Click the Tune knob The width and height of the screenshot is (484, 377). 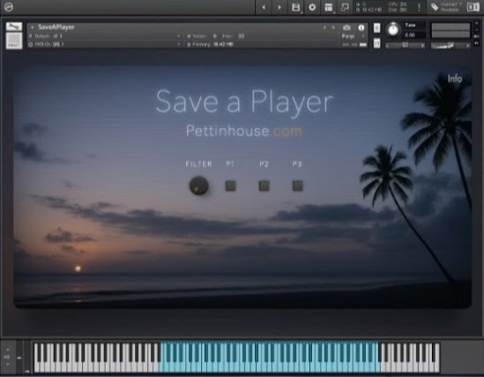click(393, 29)
